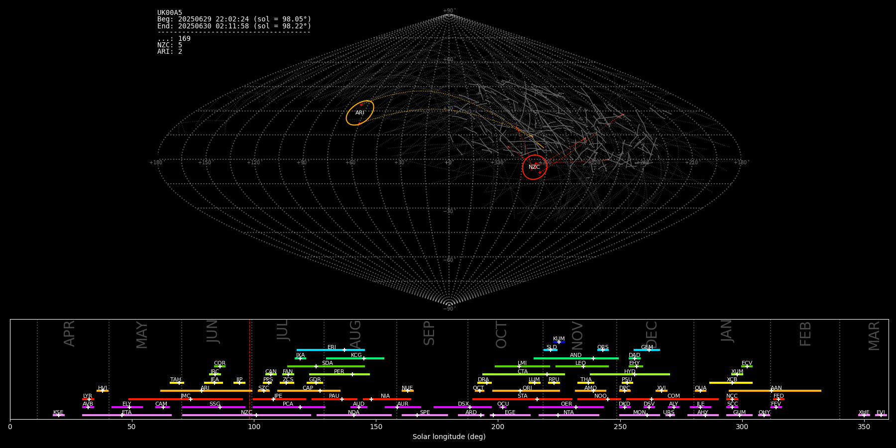Click the ORS shower label
This screenshot has height=448, width=896.
603,347
